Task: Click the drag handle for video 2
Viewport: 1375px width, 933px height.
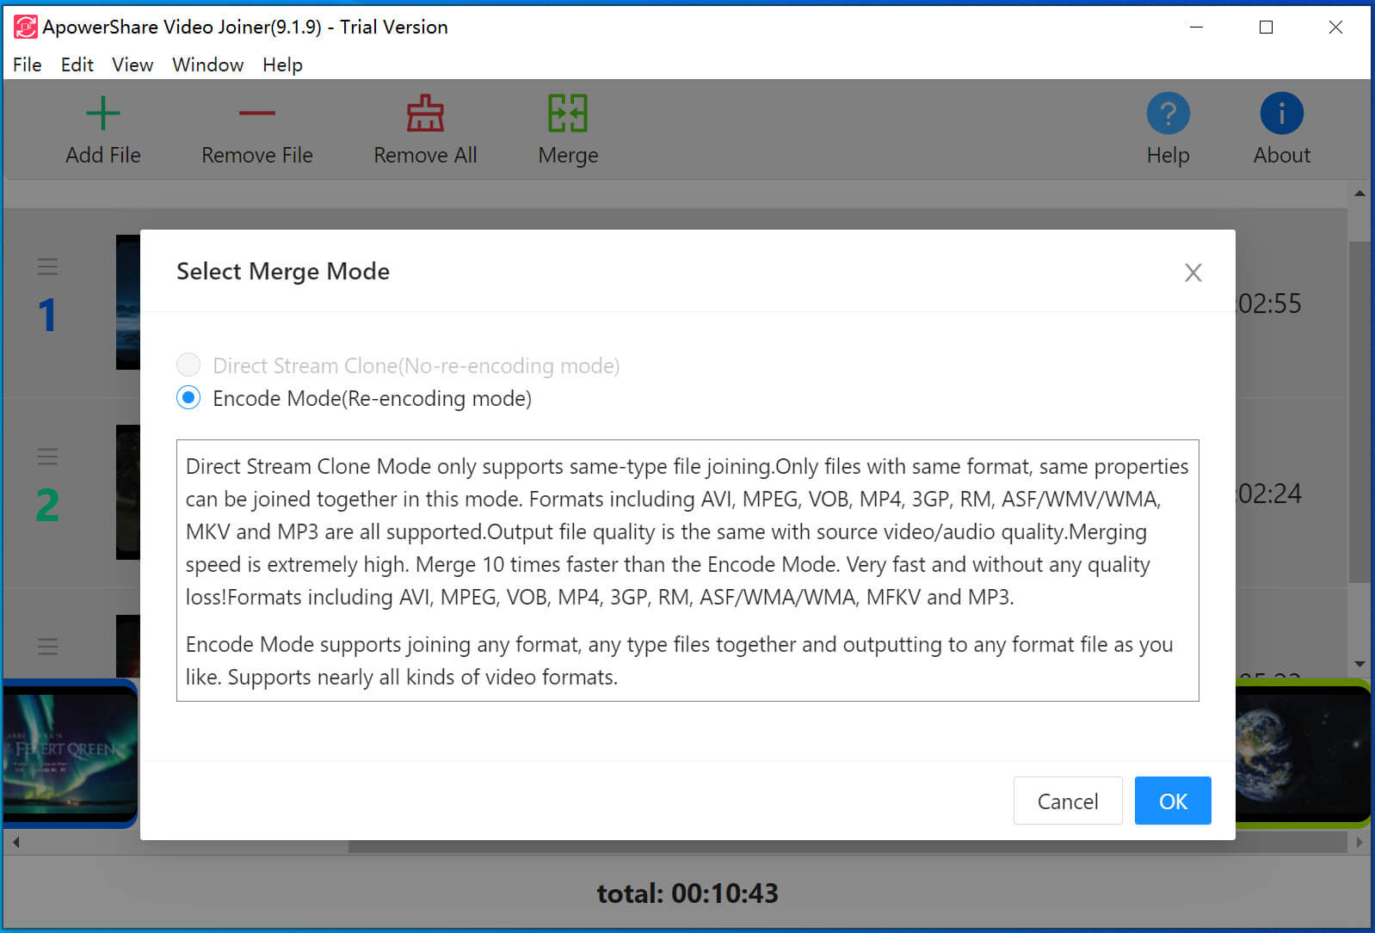Action: pyautogui.click(x=47, y=457)
